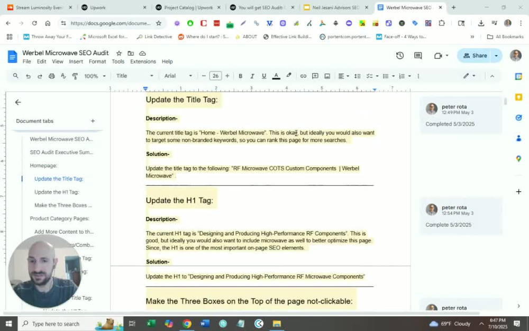Open the Share dropdown arrow

pyautogui.click(x=496, y=56)
